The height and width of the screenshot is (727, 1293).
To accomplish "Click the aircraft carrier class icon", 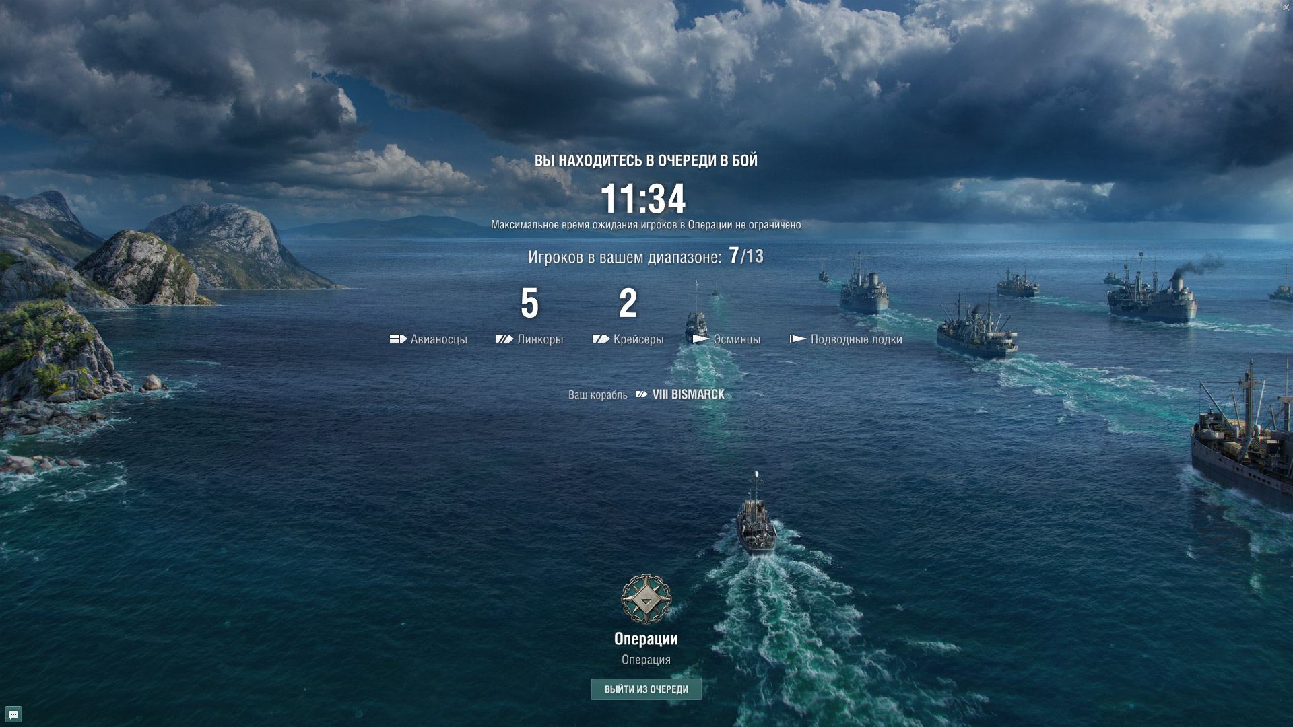I will (398, 339).
